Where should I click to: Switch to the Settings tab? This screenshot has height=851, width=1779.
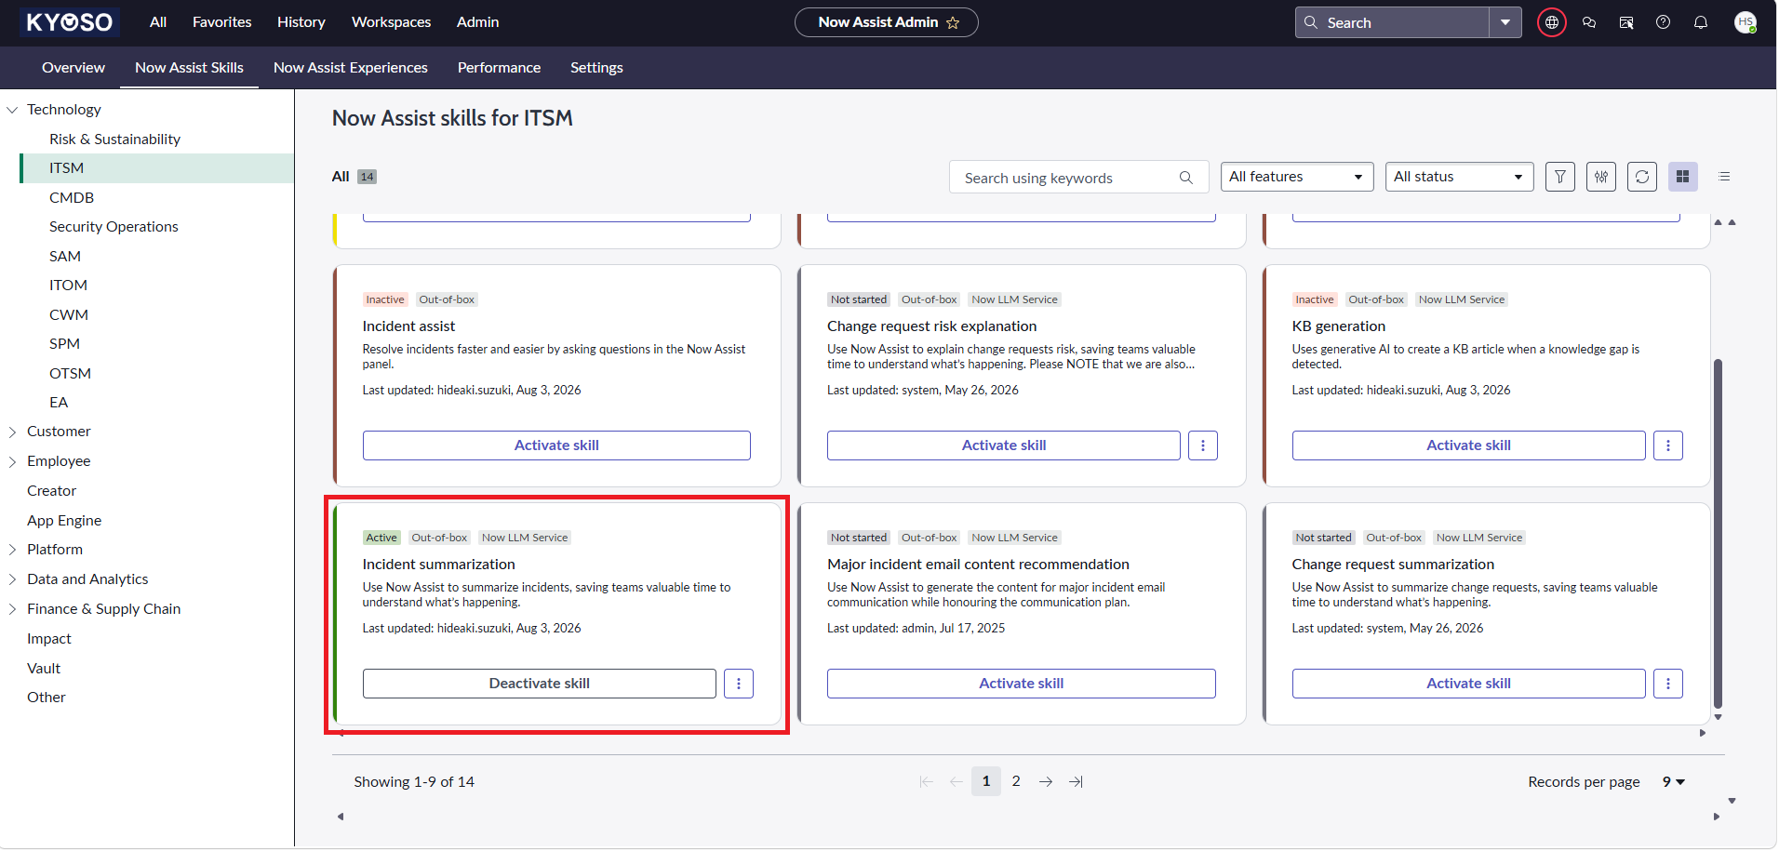pos(596,68)
